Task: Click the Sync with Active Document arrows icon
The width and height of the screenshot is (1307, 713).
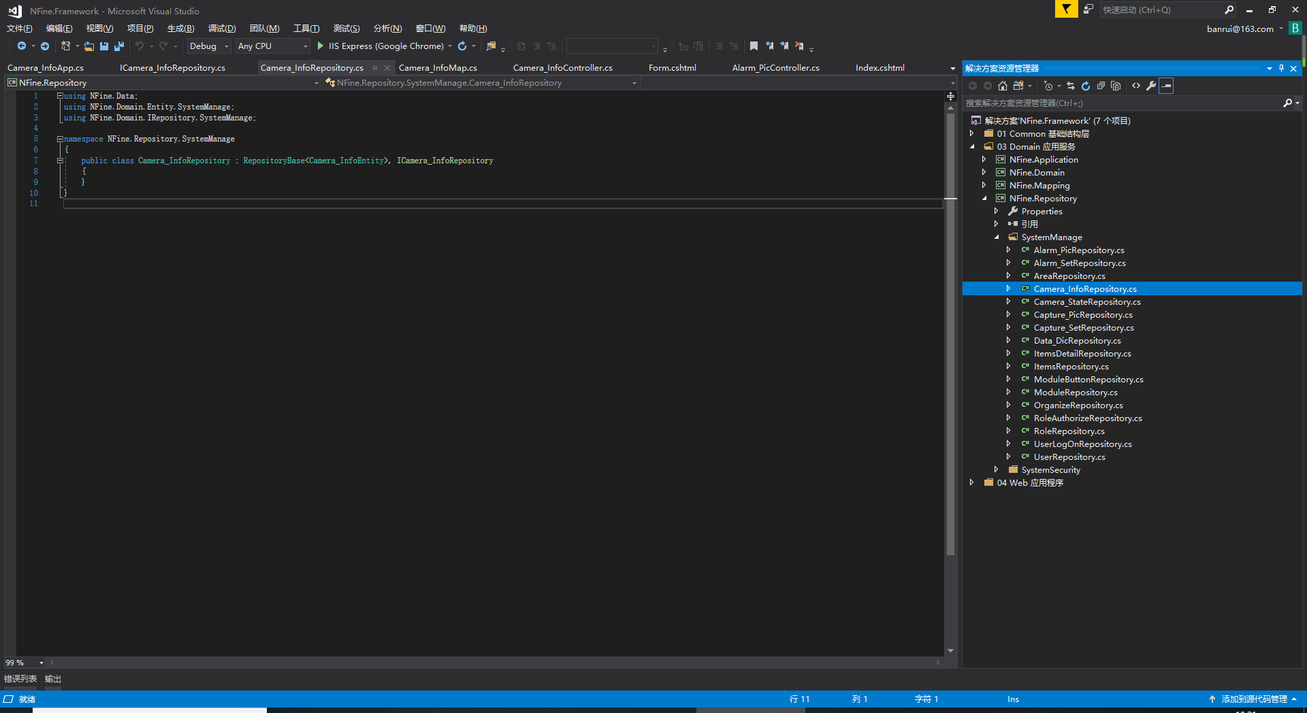Action: (x=1071, y=86)
